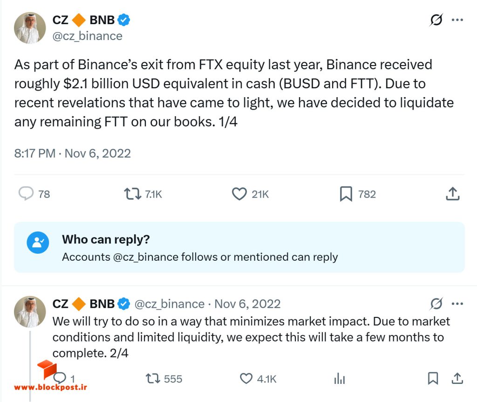Image resolution: width=477 pixels, height=402 pixels.
Task: Repost the main tweet with 7.1K reposts
Action: click(x=133, y=194)
